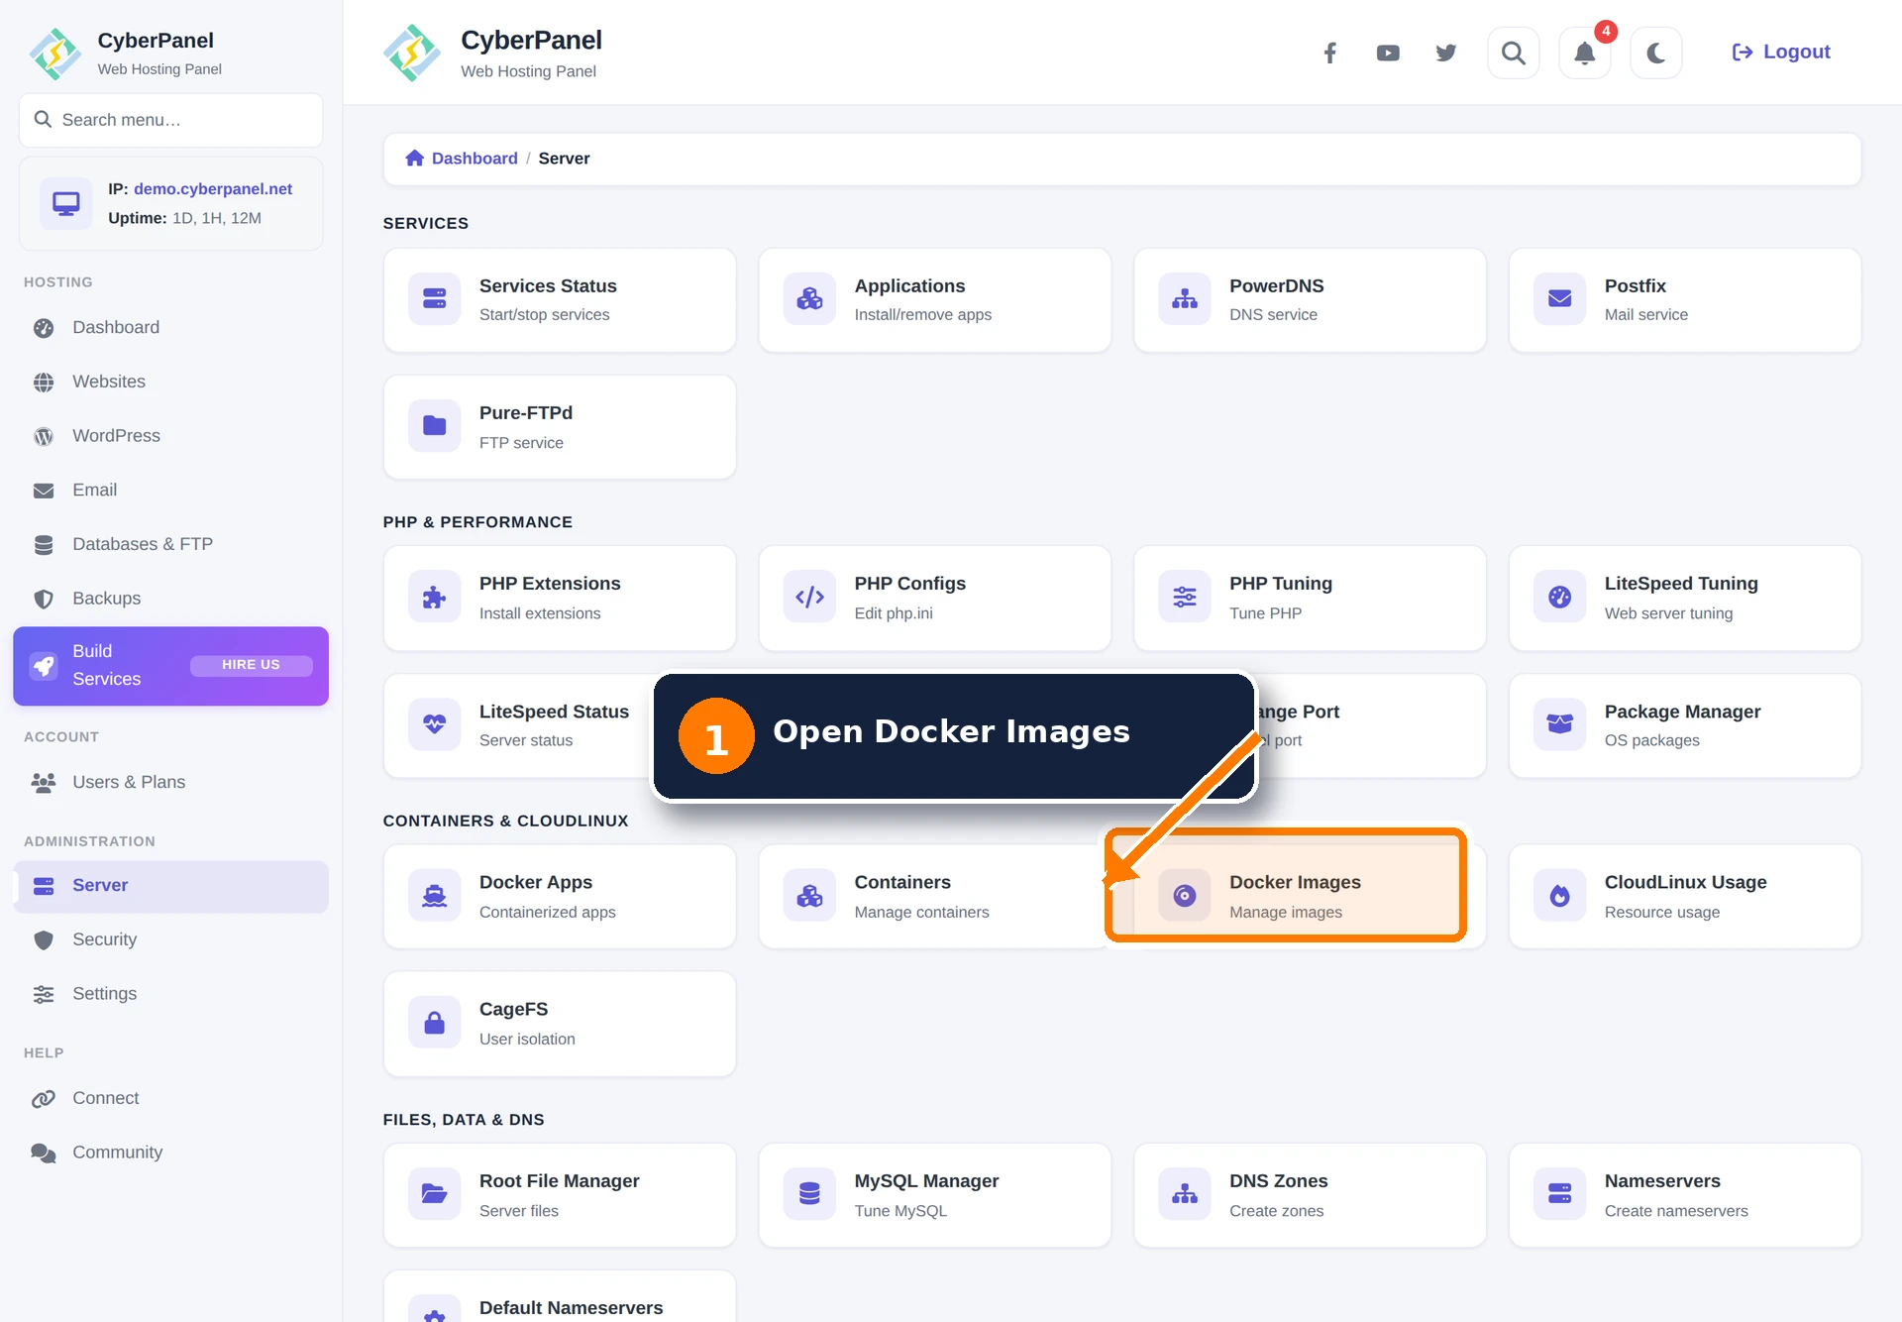Open the PHP Tuning sliders icon
Image resolution: width=1902 pixels, height=1322 pixels.
click(x=1185, y=598)
